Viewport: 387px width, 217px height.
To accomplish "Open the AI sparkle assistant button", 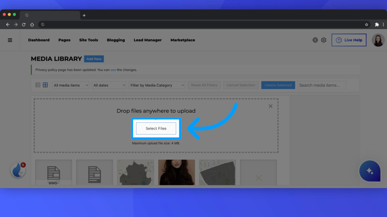I will tap(370, 171).
